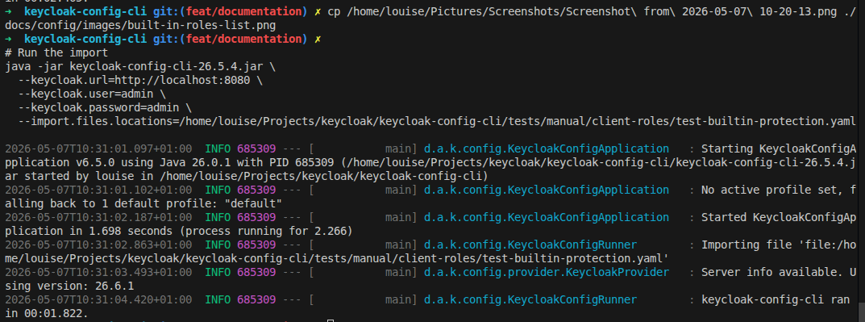Click the '# Run the import' comment
The width and height of the screenshot is (865, 322).
[56, 53]
